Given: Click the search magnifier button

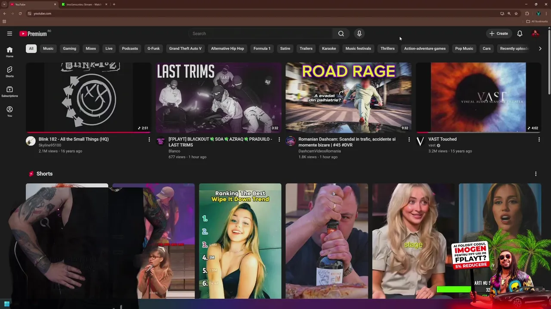Looking at the screenshot, I should (341, 33).
